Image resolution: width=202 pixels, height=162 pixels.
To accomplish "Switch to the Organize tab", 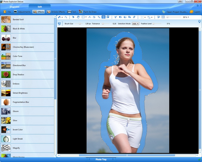I will [15, 7].
